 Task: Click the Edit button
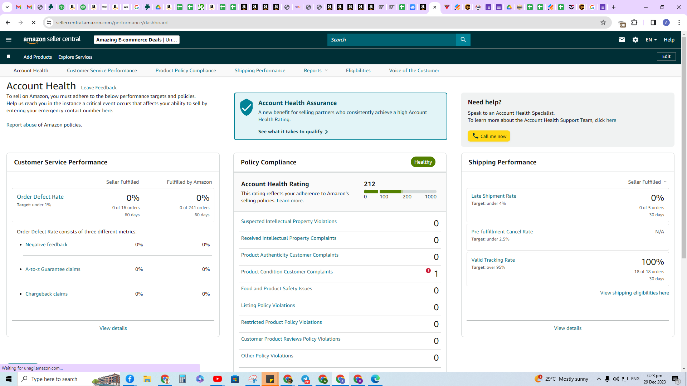pyautogui.click(x=666, y=56)
